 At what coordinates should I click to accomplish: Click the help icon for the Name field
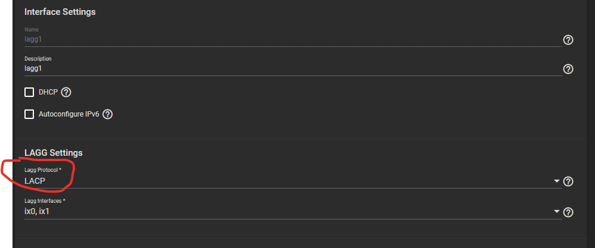[x=568, y=40]
